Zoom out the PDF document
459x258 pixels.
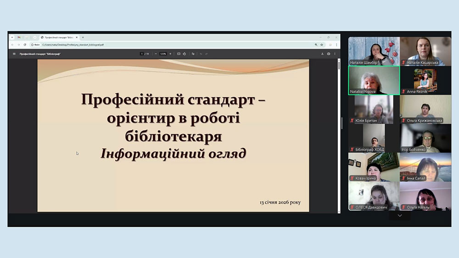156,54
